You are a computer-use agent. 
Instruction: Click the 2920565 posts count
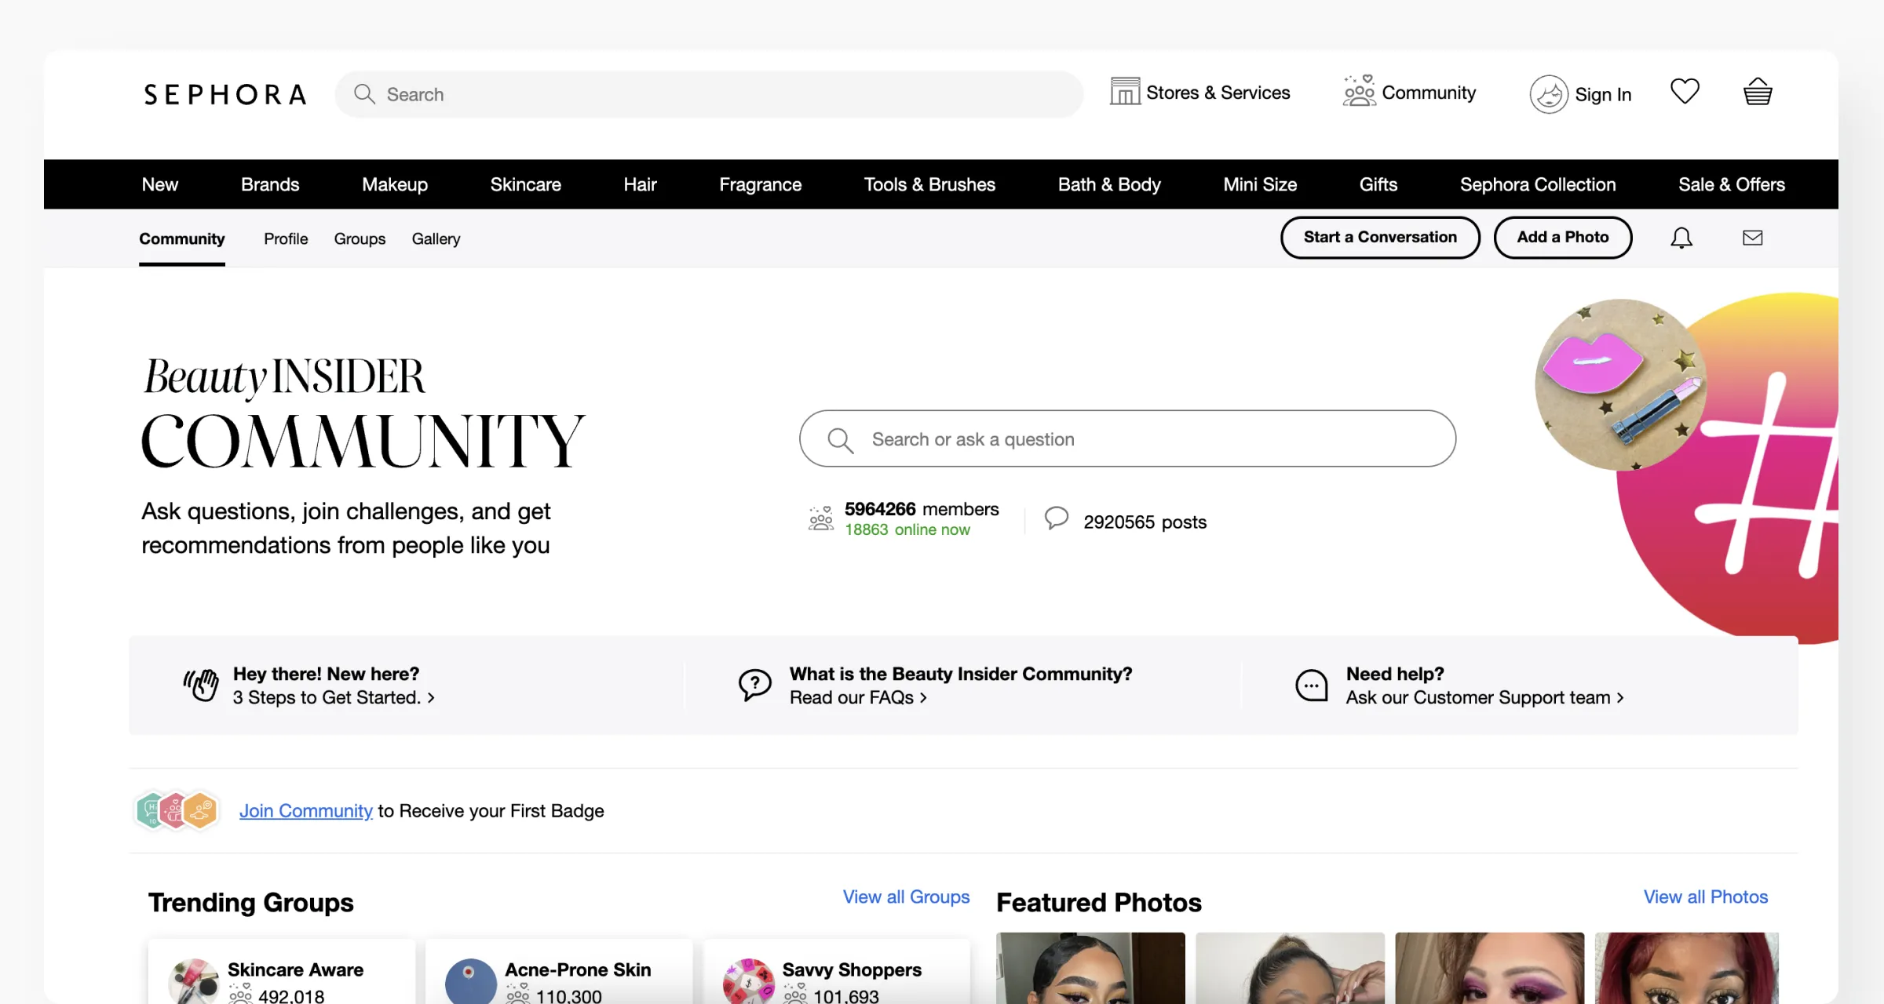click(1145, 522)
